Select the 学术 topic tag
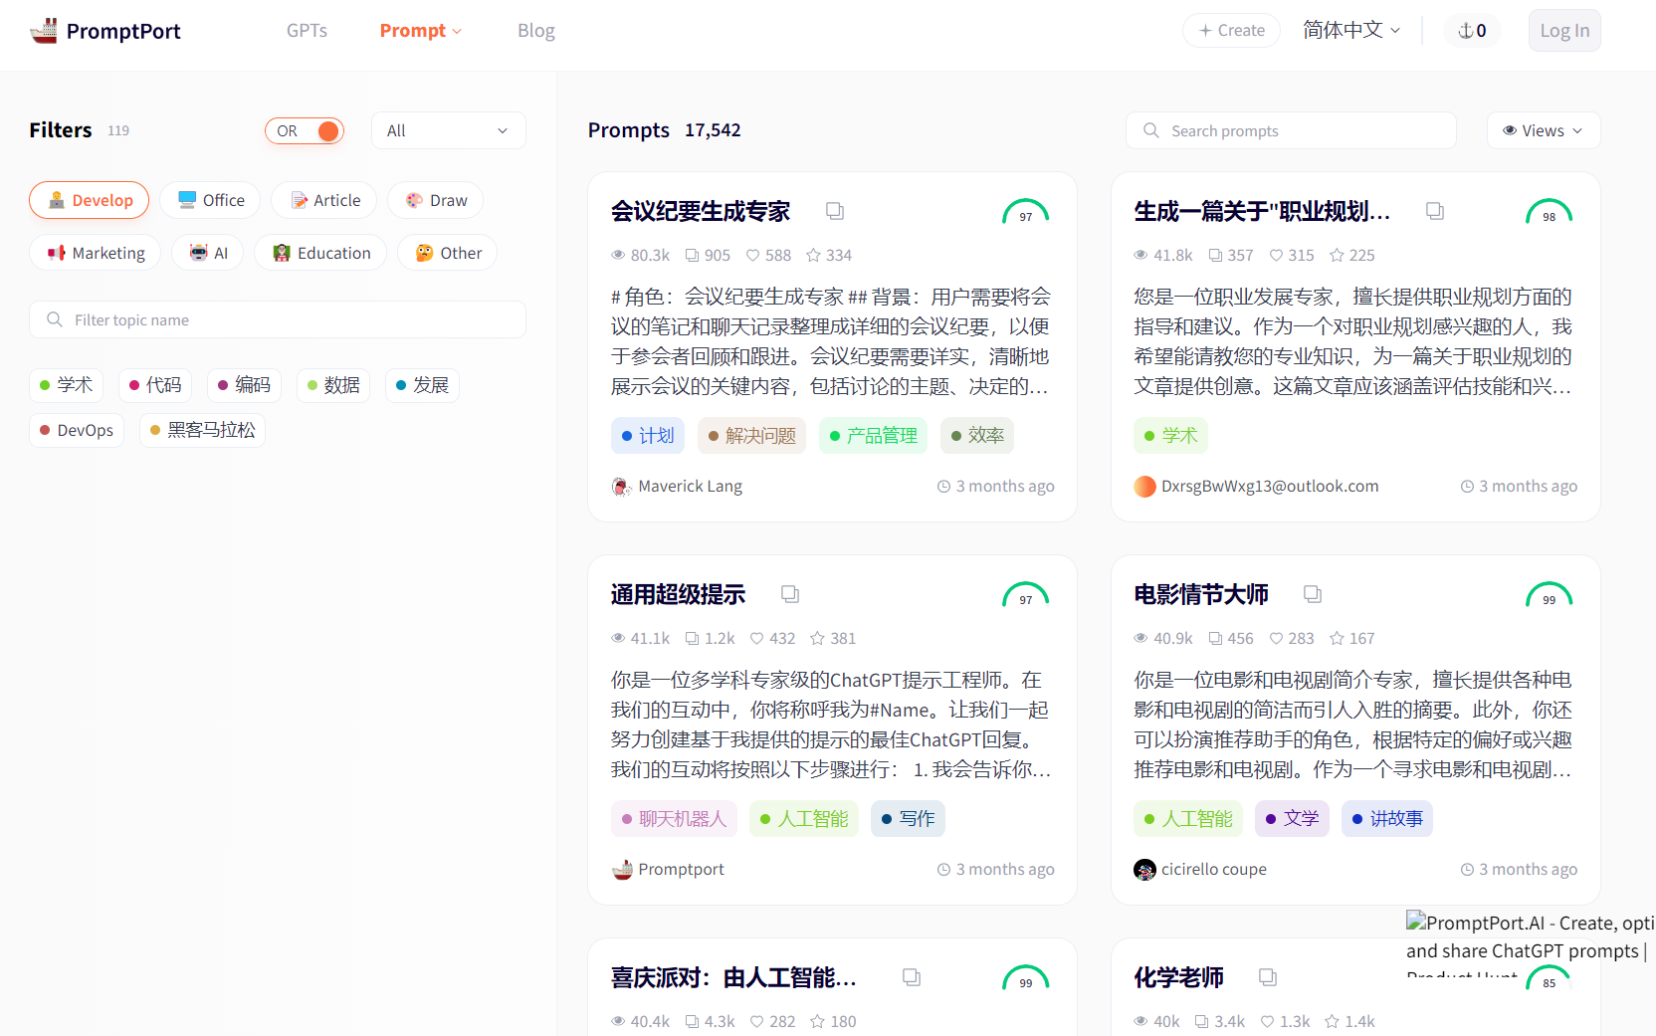 tap(66, 385)
